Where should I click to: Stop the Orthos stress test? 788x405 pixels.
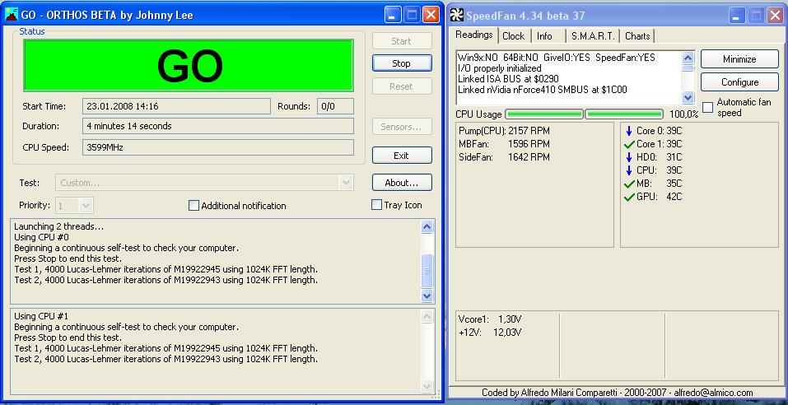point(402,63)
